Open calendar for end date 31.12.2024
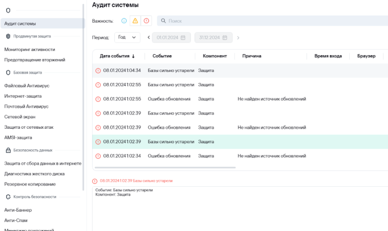 tap(229, 38)
